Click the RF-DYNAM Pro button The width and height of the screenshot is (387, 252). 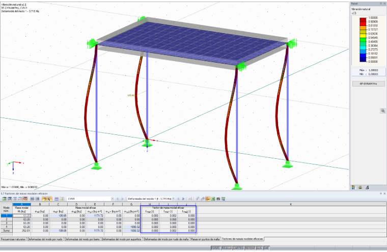(368, 83)
